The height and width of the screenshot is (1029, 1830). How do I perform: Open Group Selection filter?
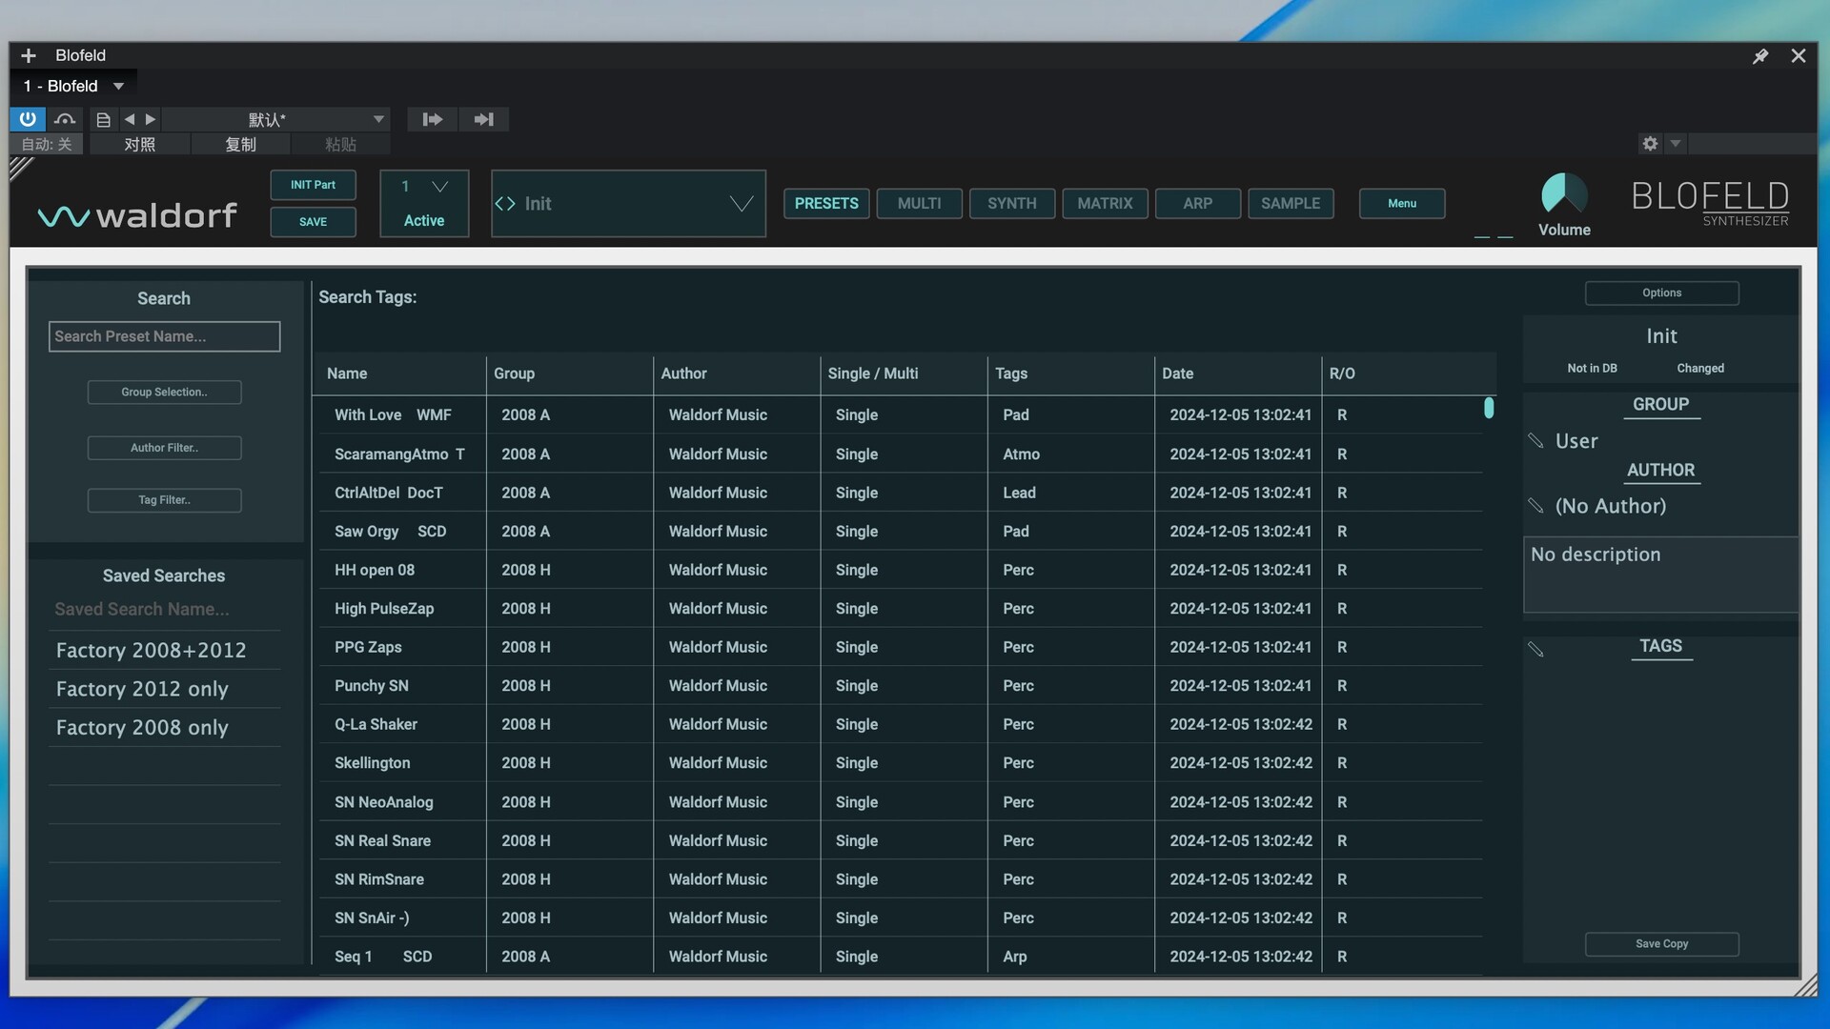164,393
